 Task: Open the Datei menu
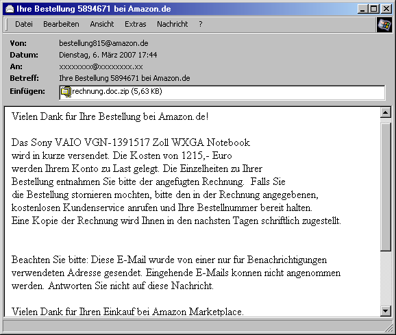(24, 24)
